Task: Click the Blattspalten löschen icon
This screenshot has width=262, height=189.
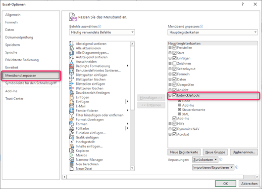Action: pos(71,79)
